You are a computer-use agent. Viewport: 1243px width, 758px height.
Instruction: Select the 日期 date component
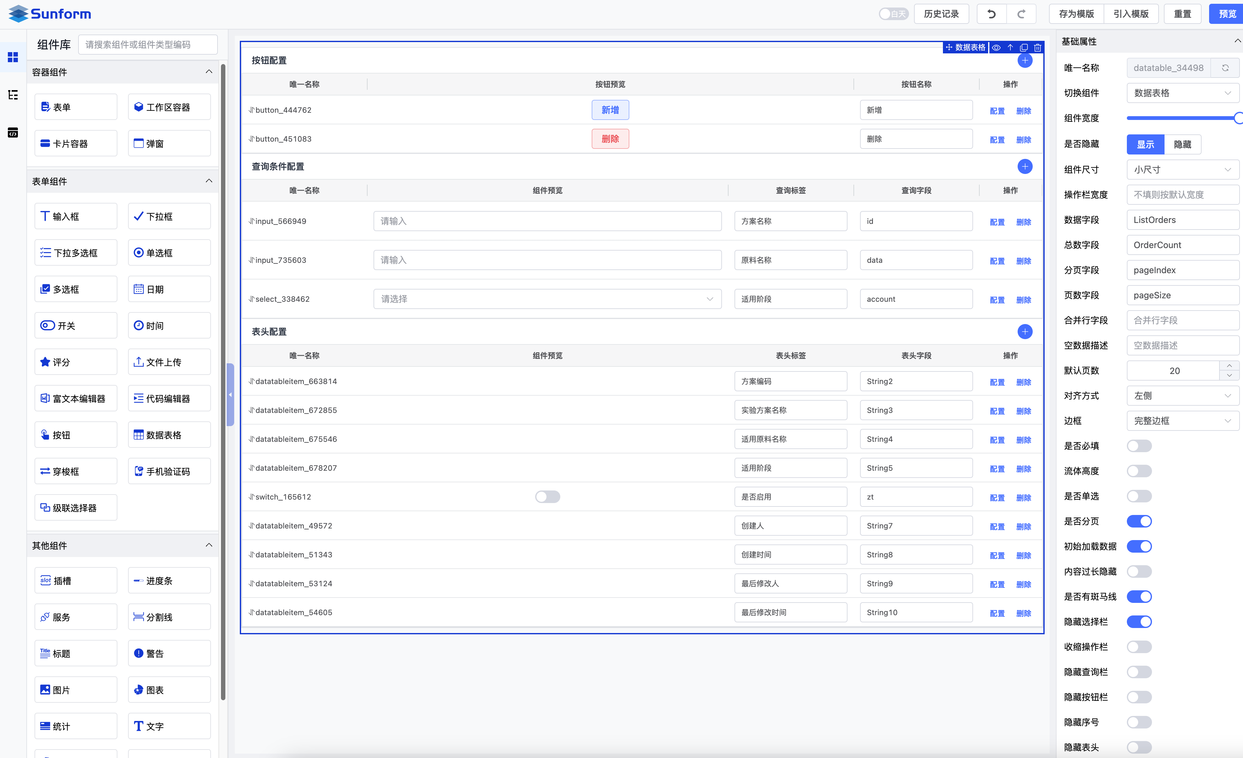tap(169, 289)
